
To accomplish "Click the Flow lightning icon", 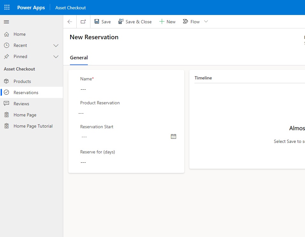I will (x=186, y=21).
